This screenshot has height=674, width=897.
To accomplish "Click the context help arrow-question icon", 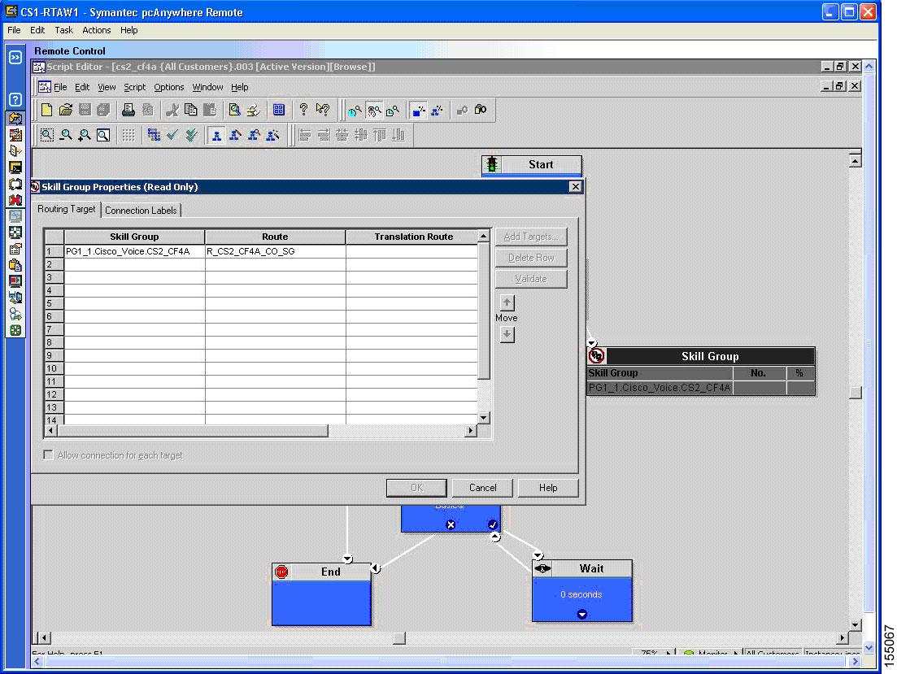I will pos(323,110).
